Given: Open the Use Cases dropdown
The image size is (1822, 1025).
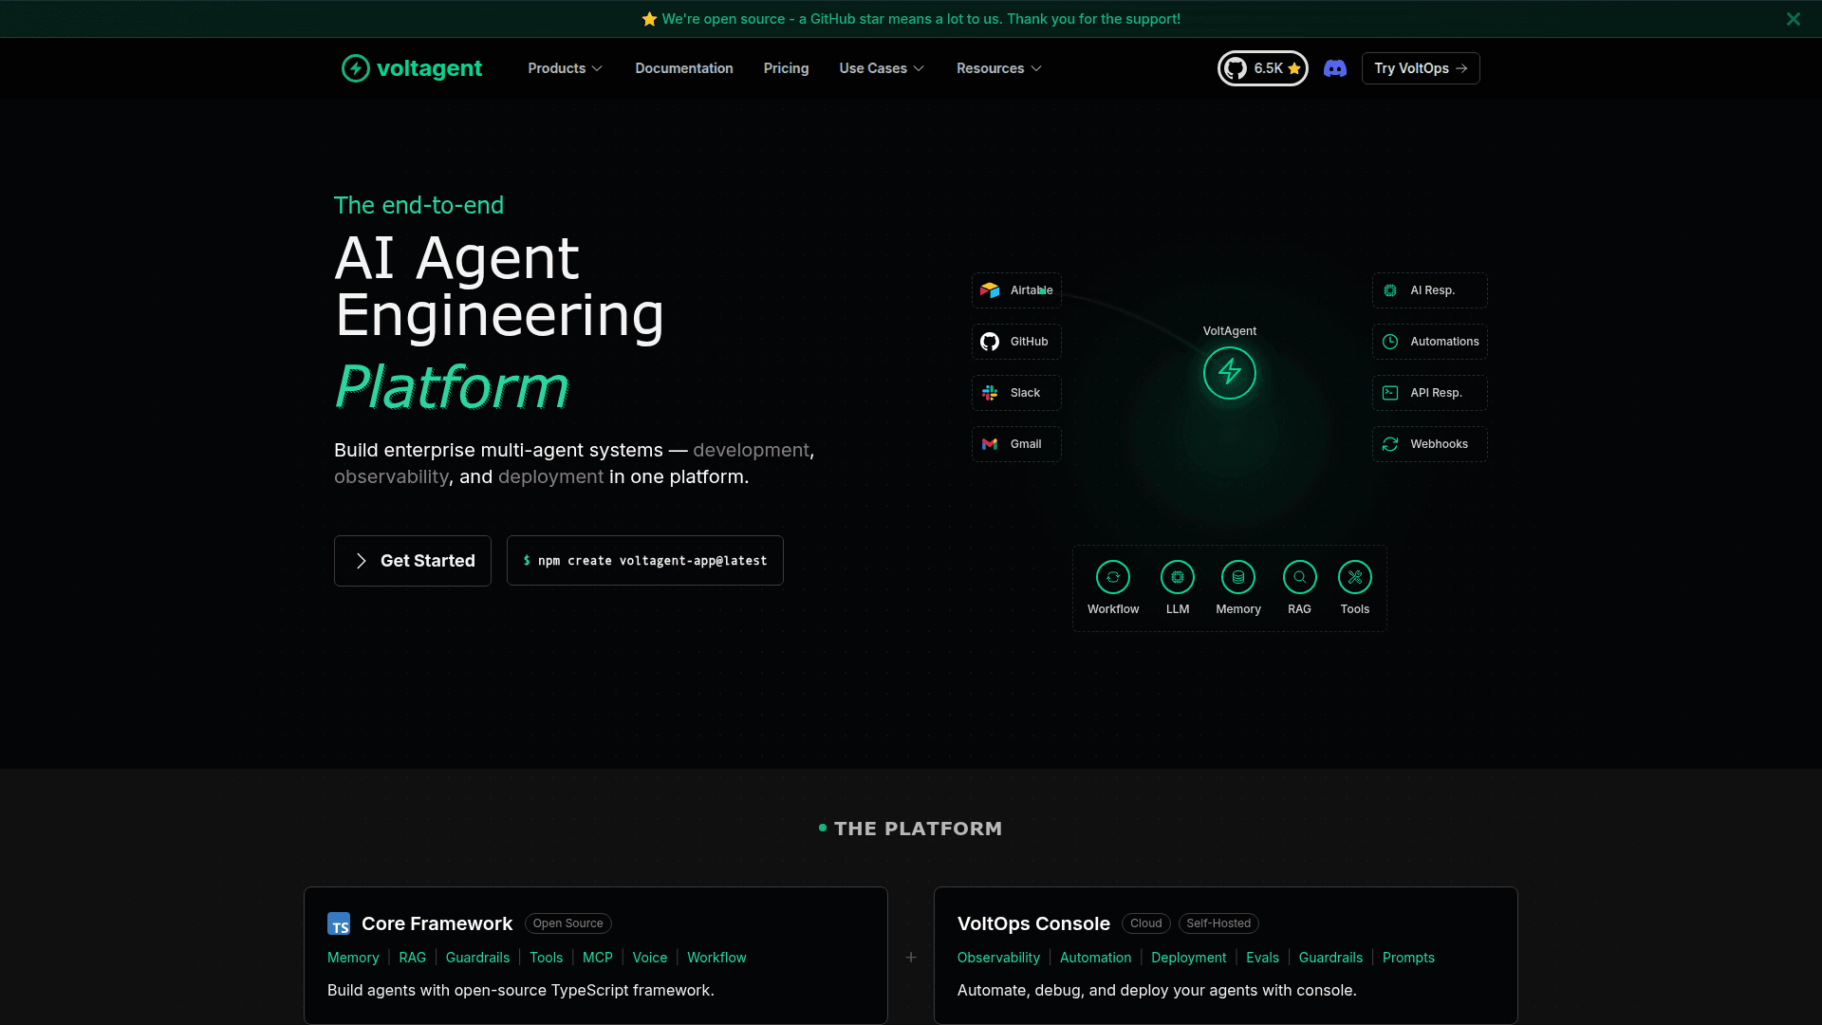Looking at the screenshot, I should click(x=881, y=67).
